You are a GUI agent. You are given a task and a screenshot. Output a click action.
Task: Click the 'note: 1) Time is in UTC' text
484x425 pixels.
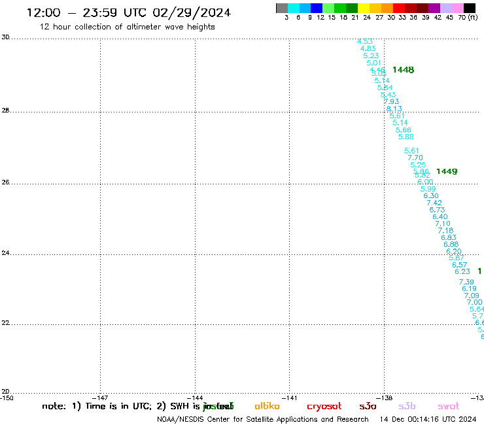click(x=97, y=406)
